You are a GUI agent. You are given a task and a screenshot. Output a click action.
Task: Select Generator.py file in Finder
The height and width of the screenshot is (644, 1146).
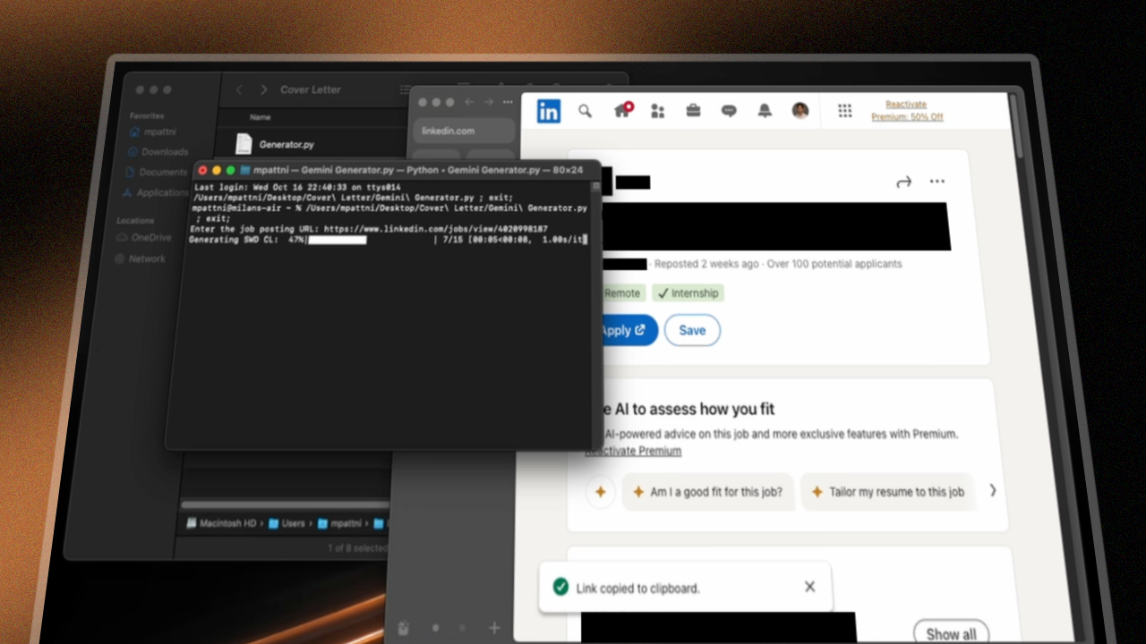(x=286, y=144)
